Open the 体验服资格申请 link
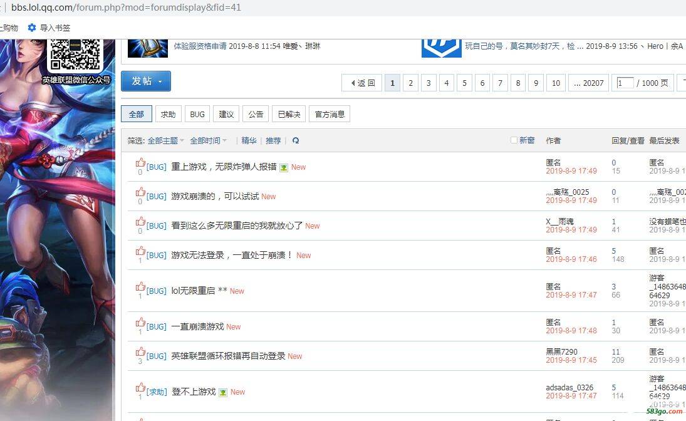Screen dimensions: 686x421 pos(200,46)
